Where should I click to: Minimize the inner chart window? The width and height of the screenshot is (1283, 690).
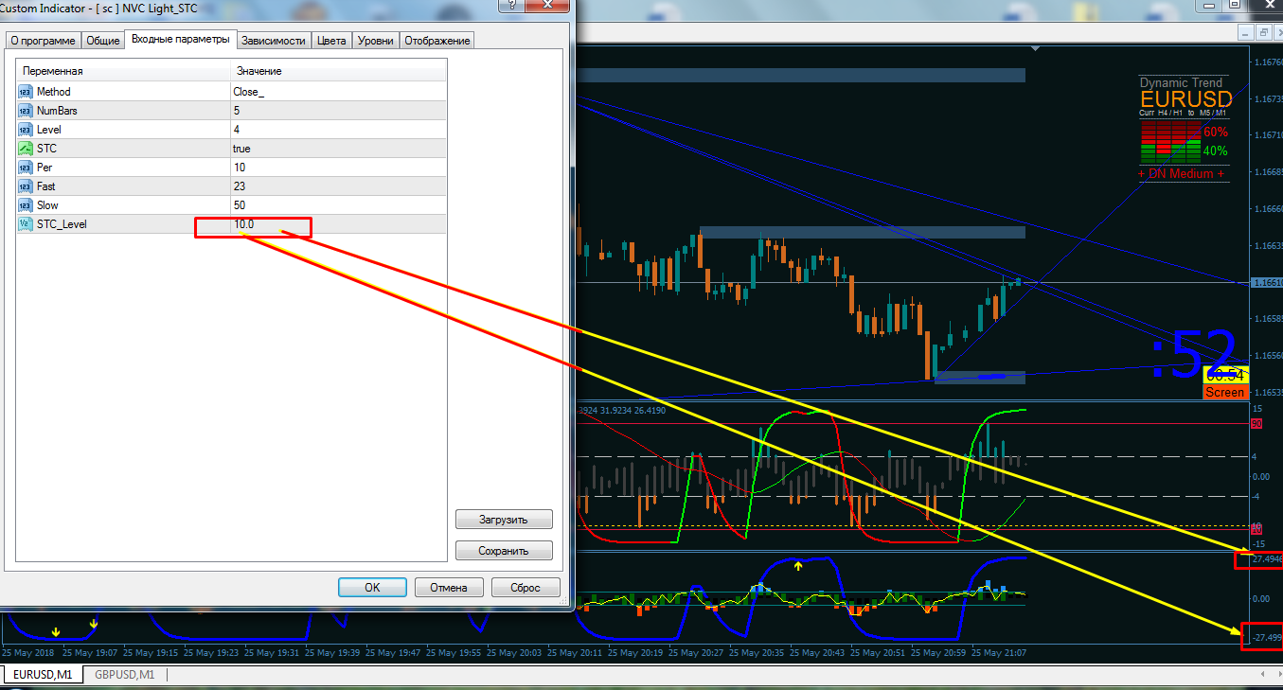pyautogui.click(x=1245, y=32)
